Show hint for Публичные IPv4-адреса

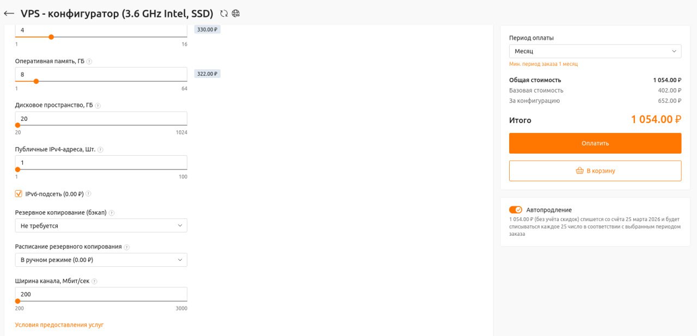[100, 150]
